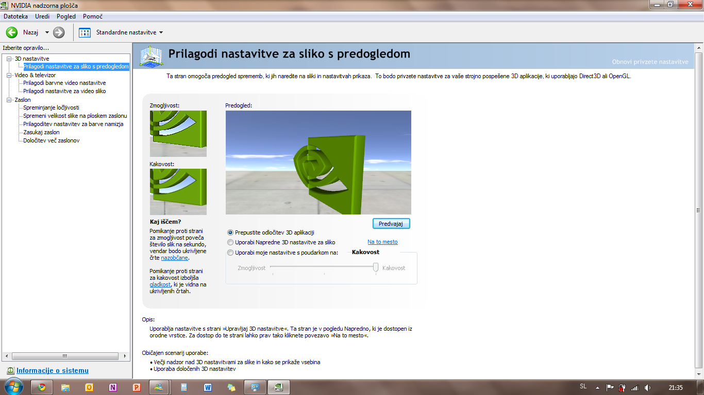Select Prilagodi barvne video nastavitve
Screen dimensions: 704x395
(x=64, y=83)
